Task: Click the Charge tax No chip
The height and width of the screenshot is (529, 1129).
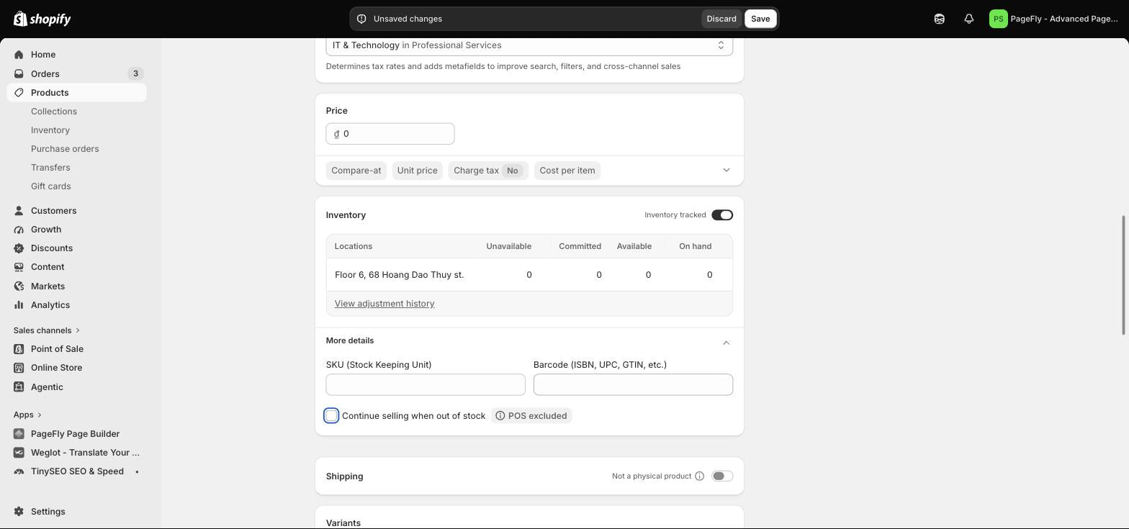Action: (x=488, y=171)
